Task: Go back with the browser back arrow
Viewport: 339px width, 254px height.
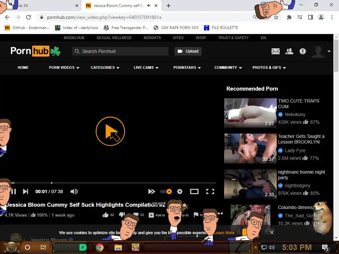Action: pyautogui.click(x=7, y=17)
